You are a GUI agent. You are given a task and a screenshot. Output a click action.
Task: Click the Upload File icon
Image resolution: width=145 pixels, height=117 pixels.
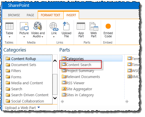(66, 26)
